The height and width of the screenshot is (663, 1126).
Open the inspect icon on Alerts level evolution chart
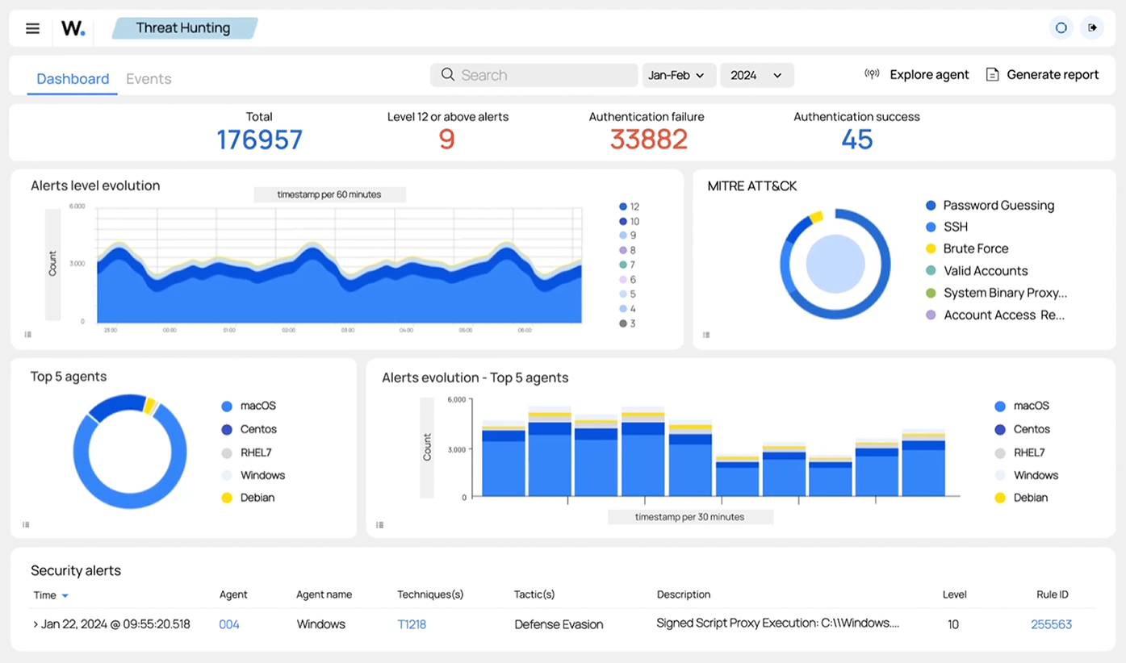click(27, 333)
